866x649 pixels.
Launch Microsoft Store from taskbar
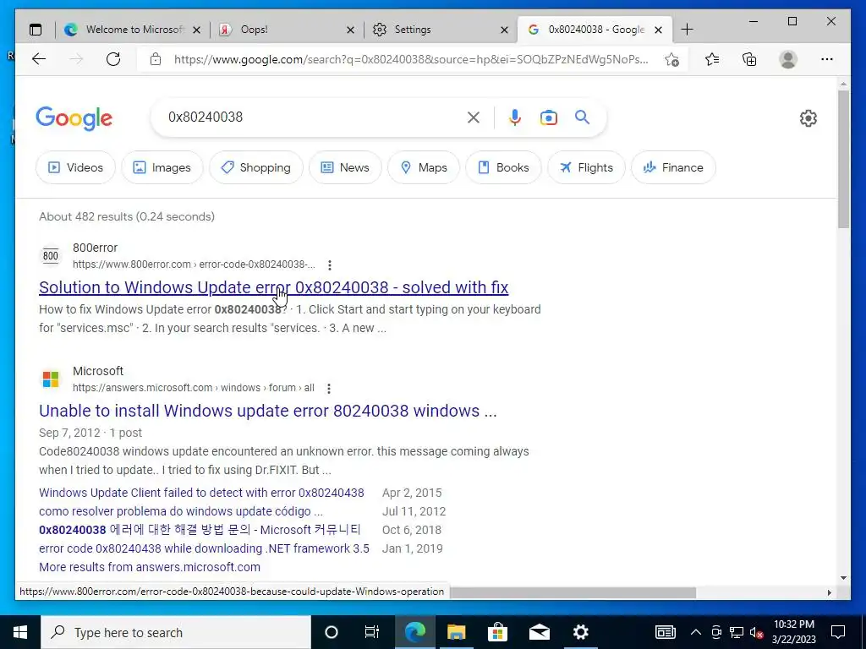[497, 632]
